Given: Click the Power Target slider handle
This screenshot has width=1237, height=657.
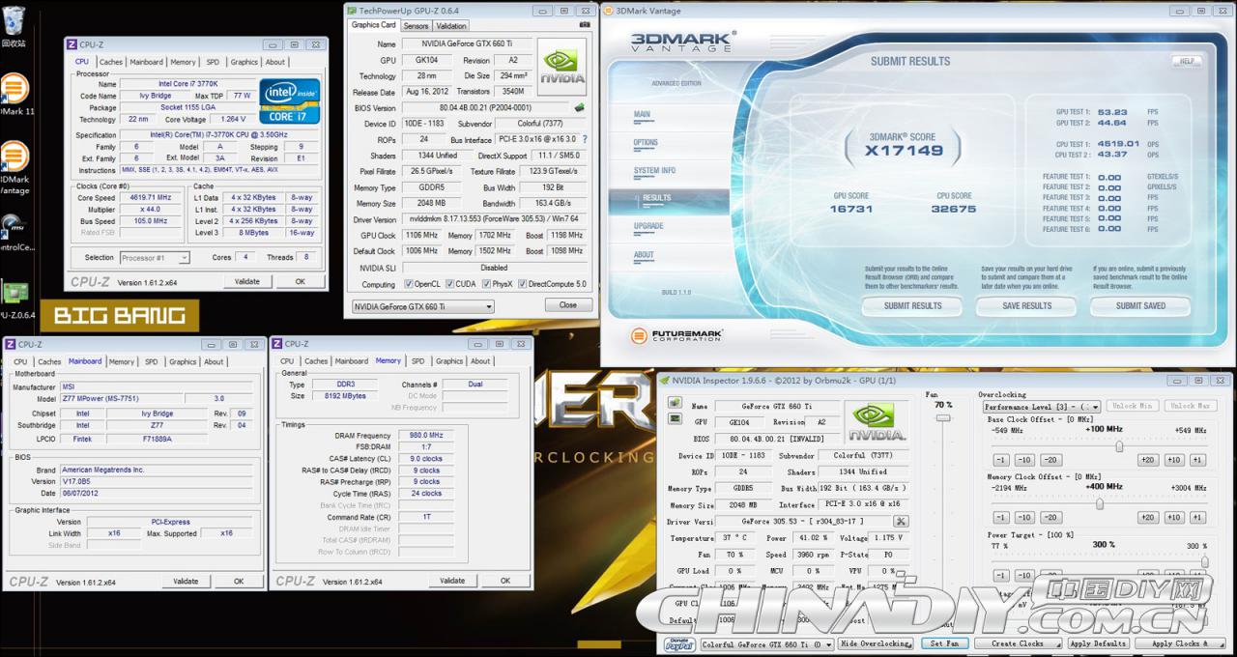Looking at the screenshot, I should pyautogui.click(x=1204, y=561).
